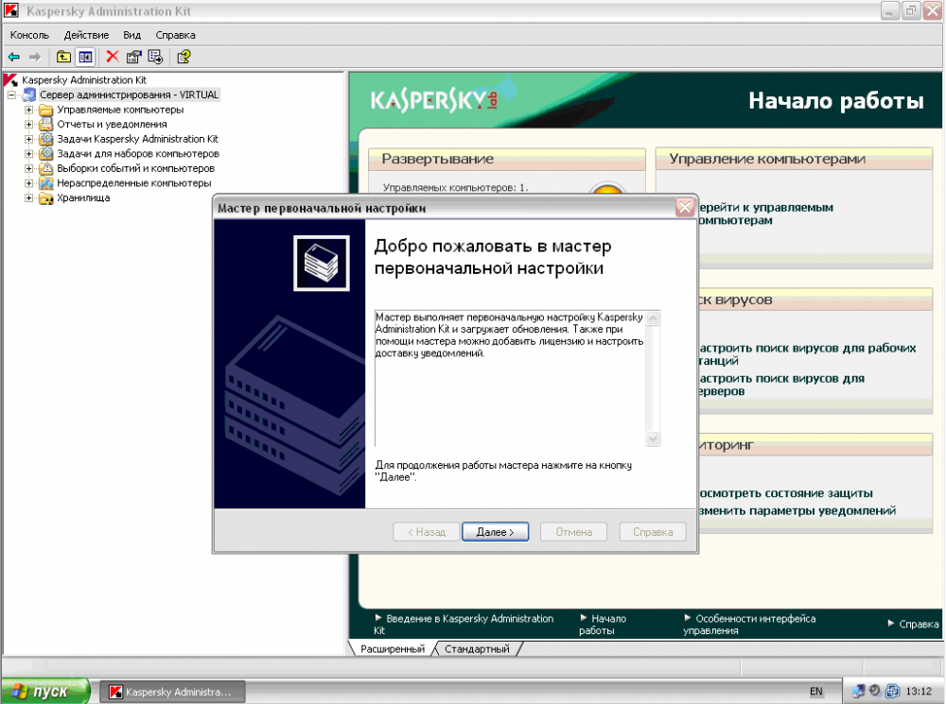Click the reports and notifications icon
The image size is (946, 704).
click(x=45, y=124)
